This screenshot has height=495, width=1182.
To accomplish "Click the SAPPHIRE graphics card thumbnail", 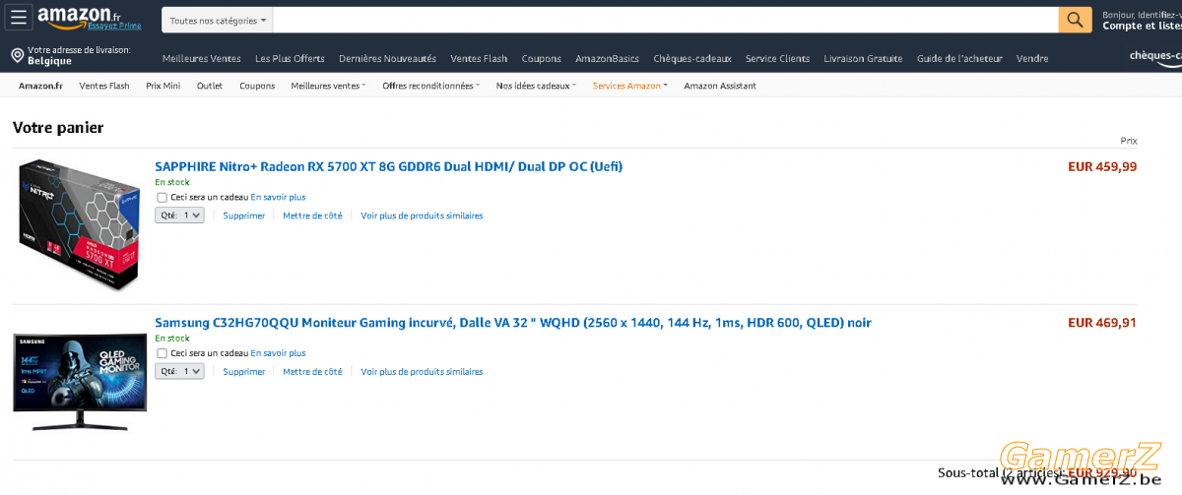I will (x=79, y=223).
